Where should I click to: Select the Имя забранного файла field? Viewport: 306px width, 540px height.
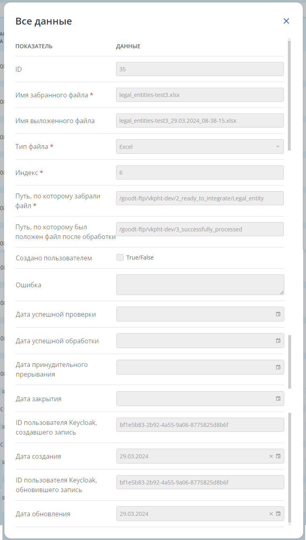[200, 95]
